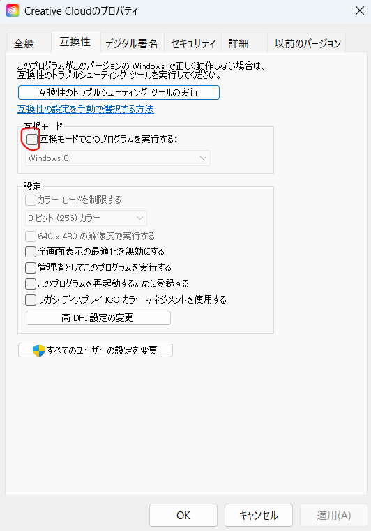371x531 pixels.
Task: Open link 互換性の設定を手動で選択する方法
Action: click(x=86, y=109)
